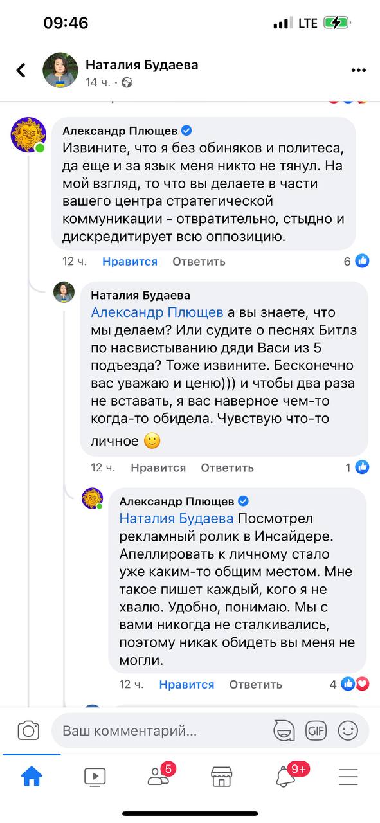This screenshot has height=823, width=380.
Task: Check friend requests showing 5 pending
Action: [158, 776]
